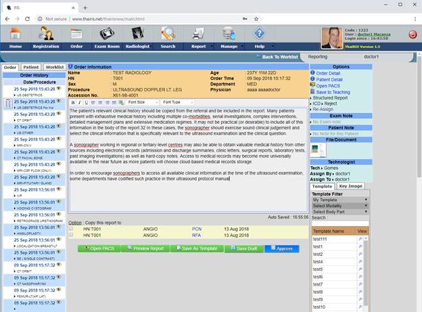Viewport: 422px width, 312px height.
Task: Click the red logout power icon
Action: (x=413, y=35)
